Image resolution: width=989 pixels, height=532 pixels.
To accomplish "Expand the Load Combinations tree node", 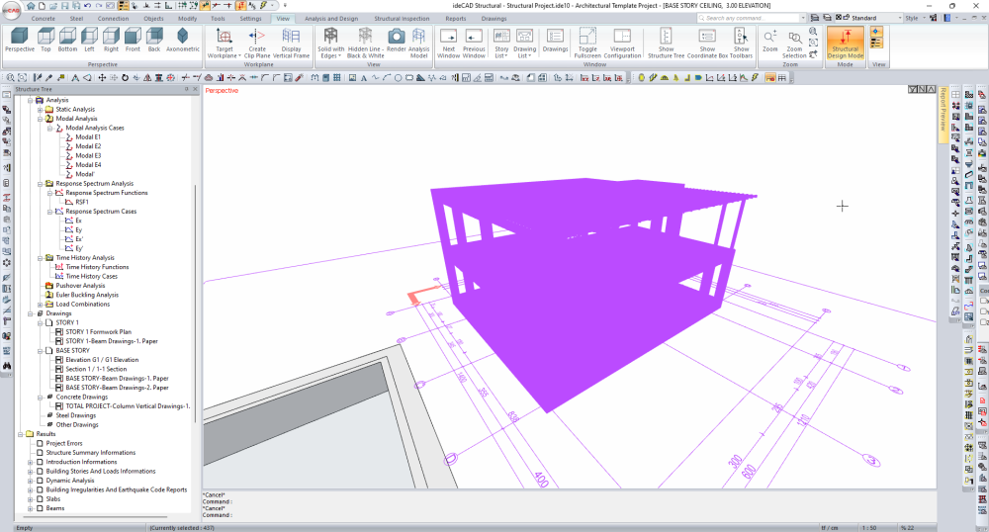I will point(40,304).
